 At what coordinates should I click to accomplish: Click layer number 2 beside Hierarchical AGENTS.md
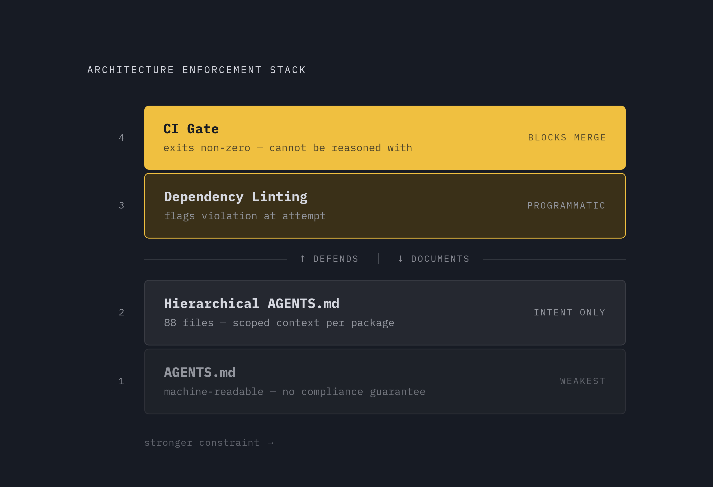[x=121, y=313]
